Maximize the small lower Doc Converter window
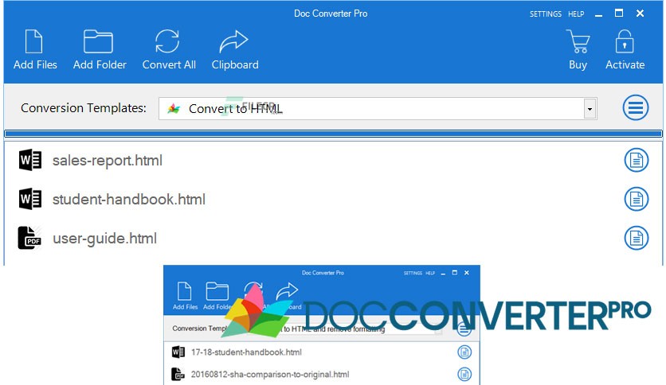This screenshot has height=385, width=666. point(454,273)
